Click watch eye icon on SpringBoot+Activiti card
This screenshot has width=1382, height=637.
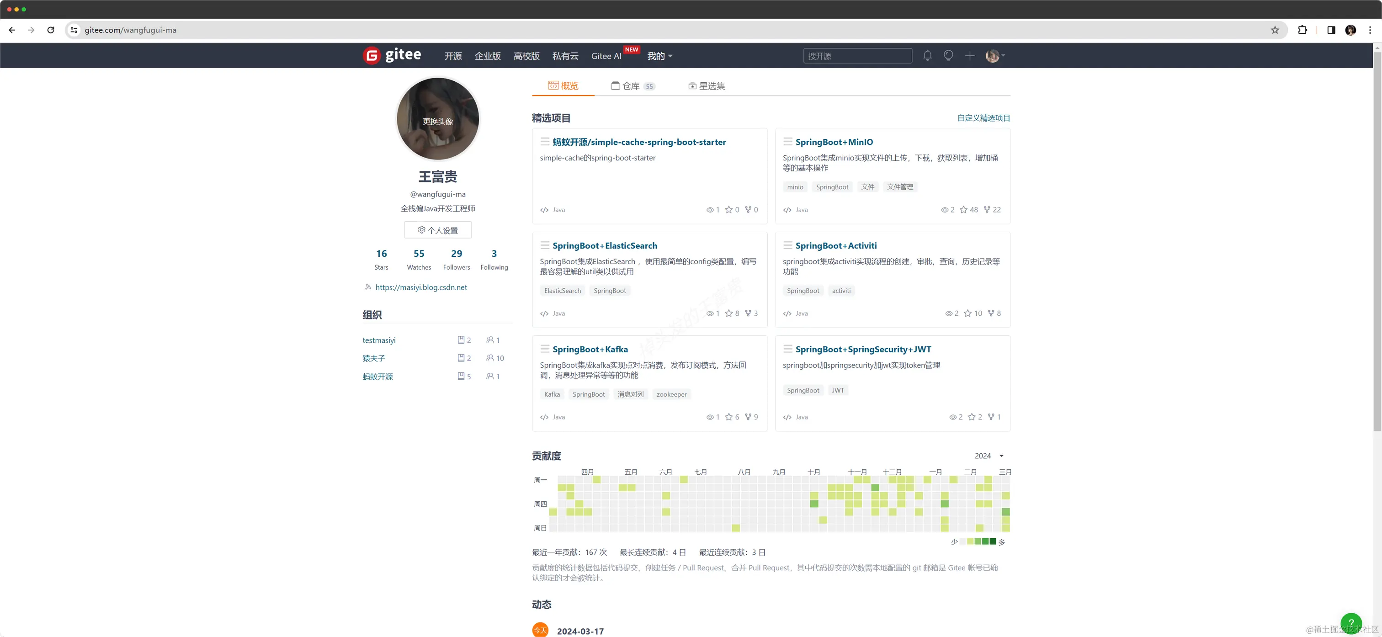pyautogui.click(x=948, y=313)
